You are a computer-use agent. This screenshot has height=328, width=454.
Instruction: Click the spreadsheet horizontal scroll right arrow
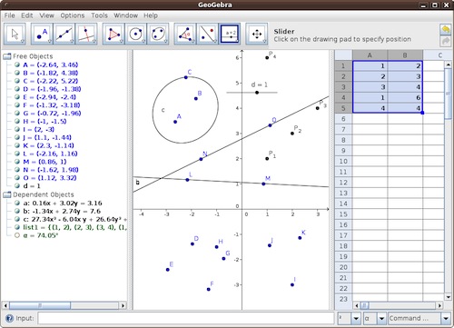click(439, 305)
